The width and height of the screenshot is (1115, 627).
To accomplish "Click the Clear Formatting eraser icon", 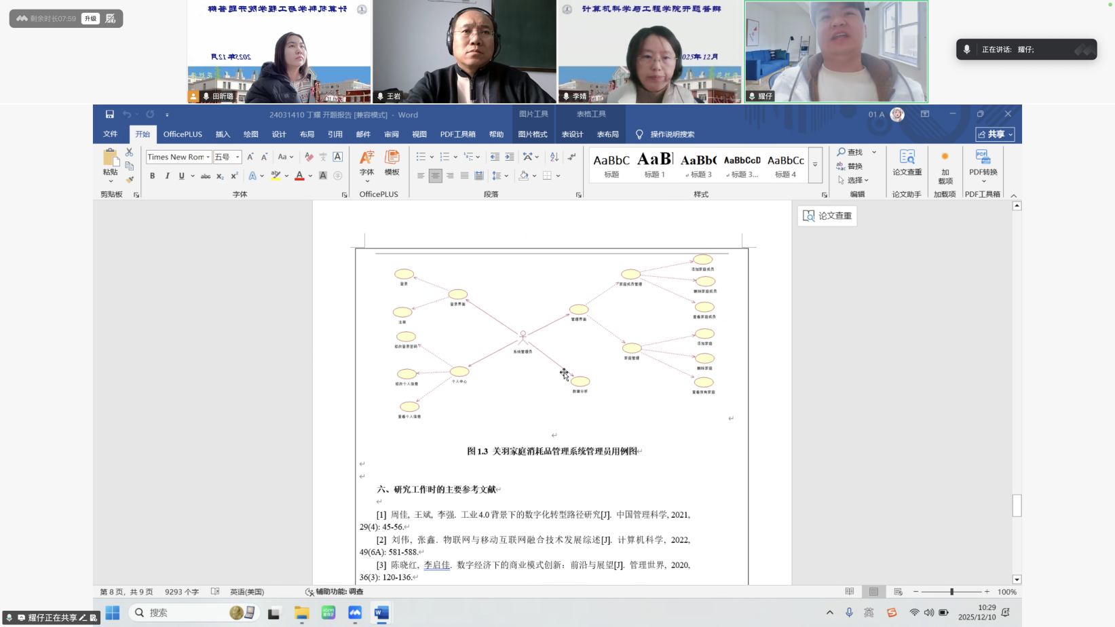I will point(309,157).
